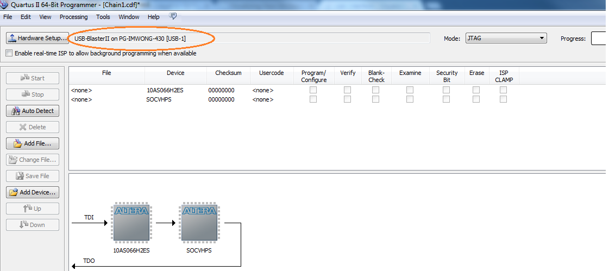Click checksum 00000000 of SOCVHPS row
This screenshot has height=271, width=609.
coord(222,99)
